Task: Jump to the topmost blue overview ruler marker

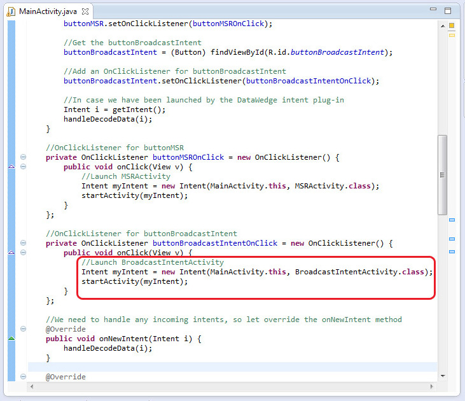Action: (x=452, y=220)
